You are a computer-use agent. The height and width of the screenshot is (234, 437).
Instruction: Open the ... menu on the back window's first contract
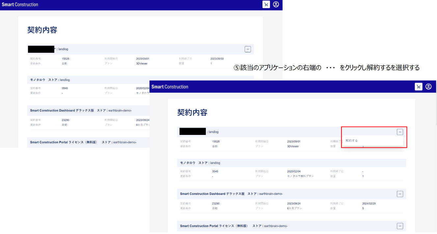(x=248, y=49)
